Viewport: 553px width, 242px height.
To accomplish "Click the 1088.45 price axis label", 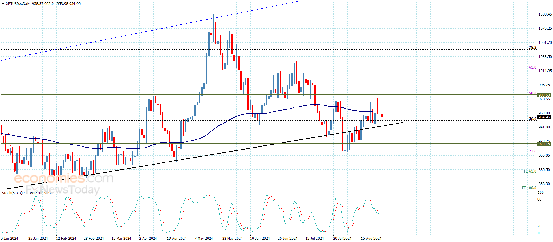I will [545, 14].
